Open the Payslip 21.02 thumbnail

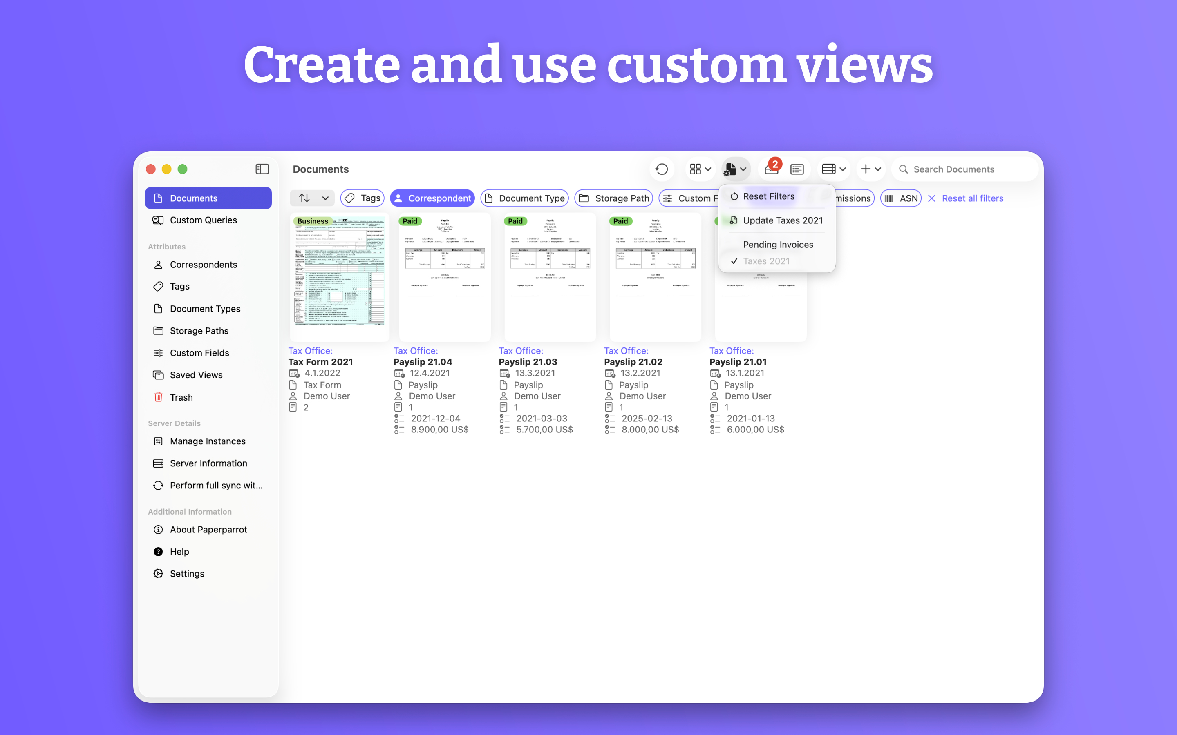(x=655, y=278)
